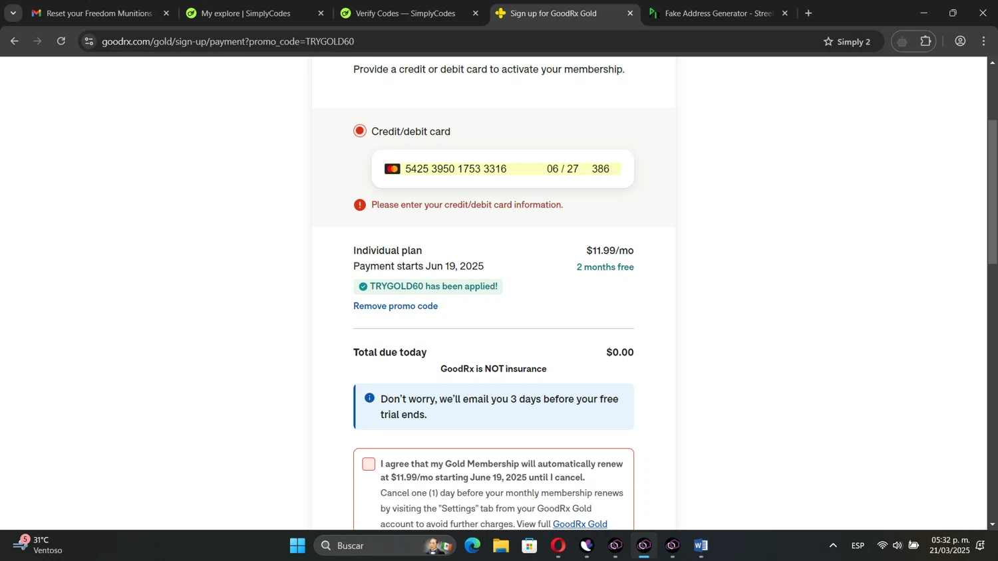Close the Sign up for GoodRx Gold tab
Screen dimensions: 998x561
[630, 13]
